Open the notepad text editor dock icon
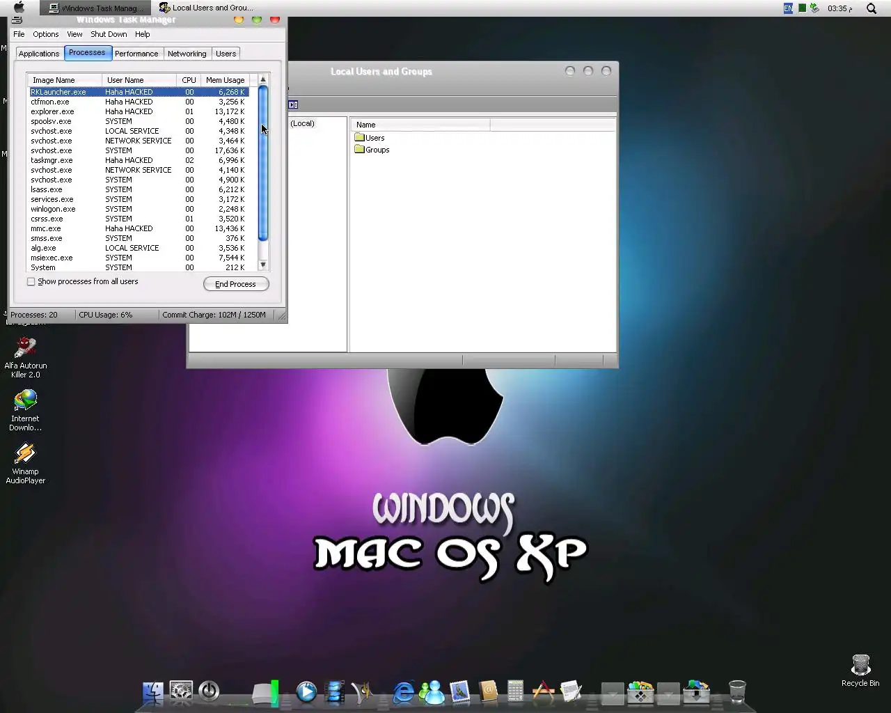Viewport: 891px width, 713px height. [571, 692]
